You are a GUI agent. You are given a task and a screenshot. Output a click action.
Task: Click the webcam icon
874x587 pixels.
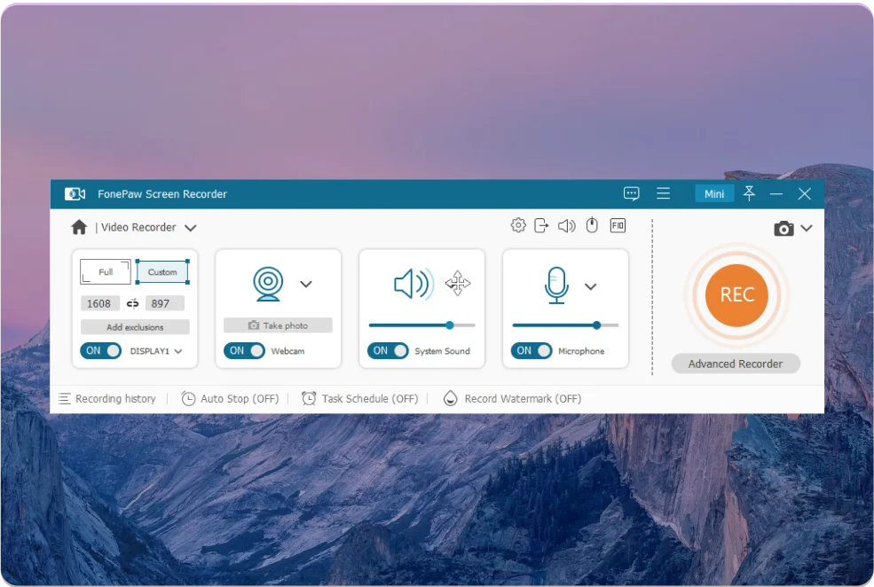pyautogui.click(x=268, y=284)
